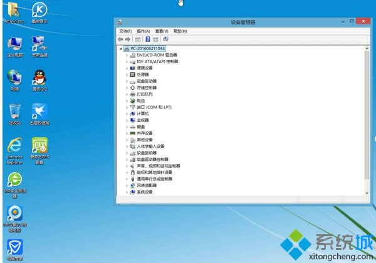Screen dimensions: 376x263
Task: Click the 通用串行总线控制器 USB icon
Action: 133,179
